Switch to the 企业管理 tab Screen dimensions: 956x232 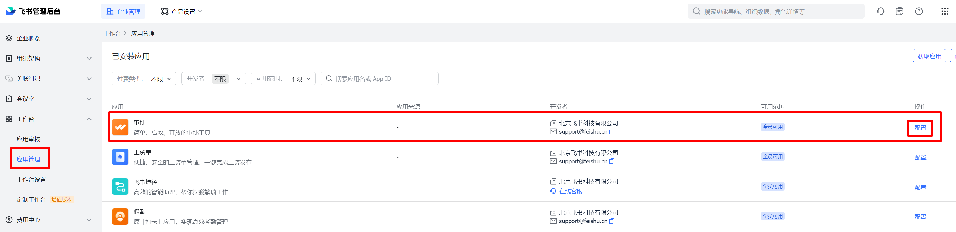click(x=123, y=11)
